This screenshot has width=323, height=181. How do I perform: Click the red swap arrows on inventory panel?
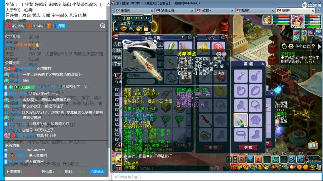click(x=116, y=37)
